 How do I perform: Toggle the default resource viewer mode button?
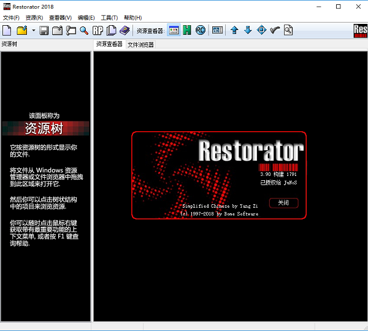tap(174, 30)
